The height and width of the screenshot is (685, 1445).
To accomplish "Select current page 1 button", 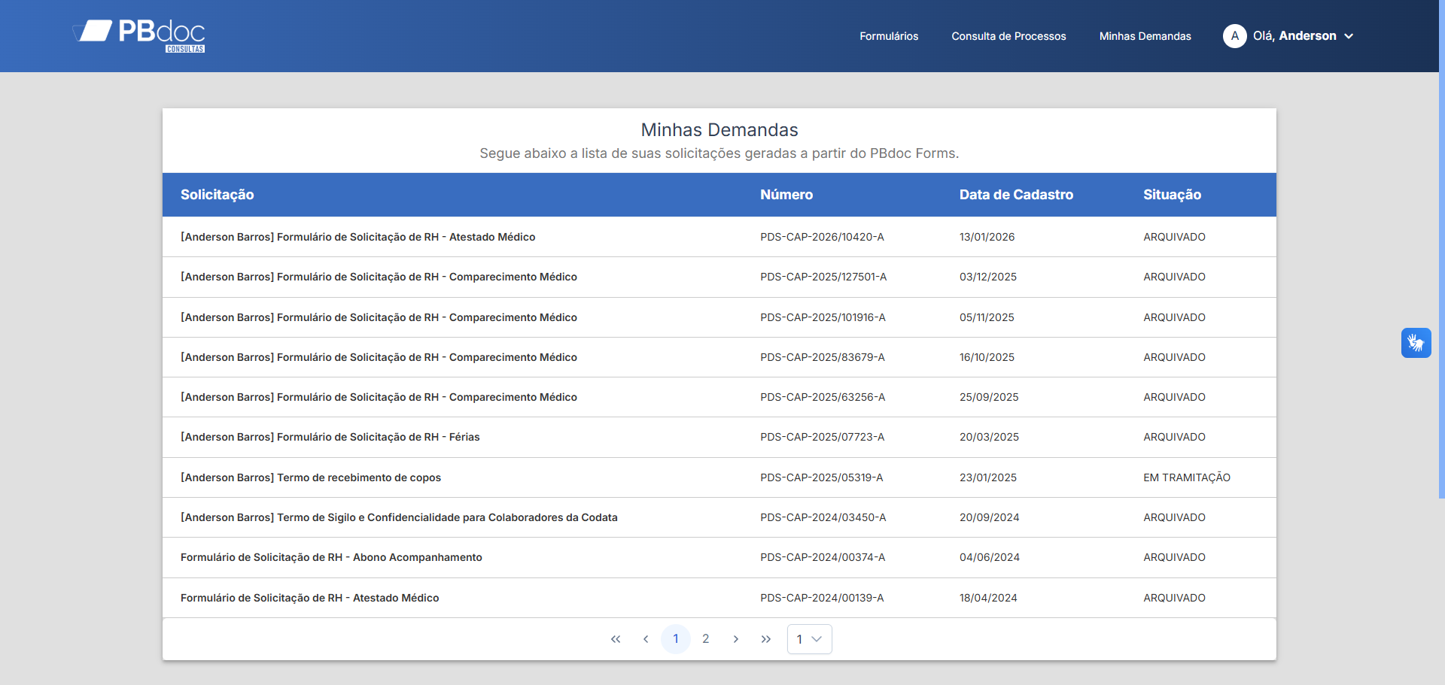I will click(x=676, y=639).
